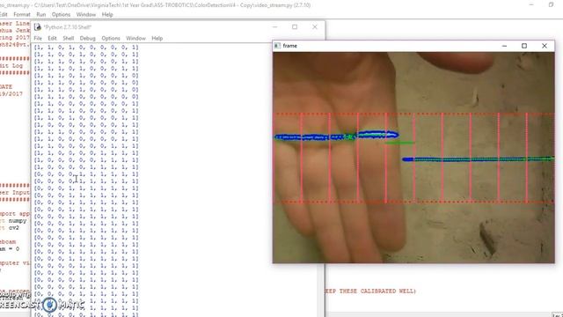Image resolution: width=563 pixels, height=317 pixels.
Task: Restore the video_stream.py editor window
Action: [x=552, y=4]
